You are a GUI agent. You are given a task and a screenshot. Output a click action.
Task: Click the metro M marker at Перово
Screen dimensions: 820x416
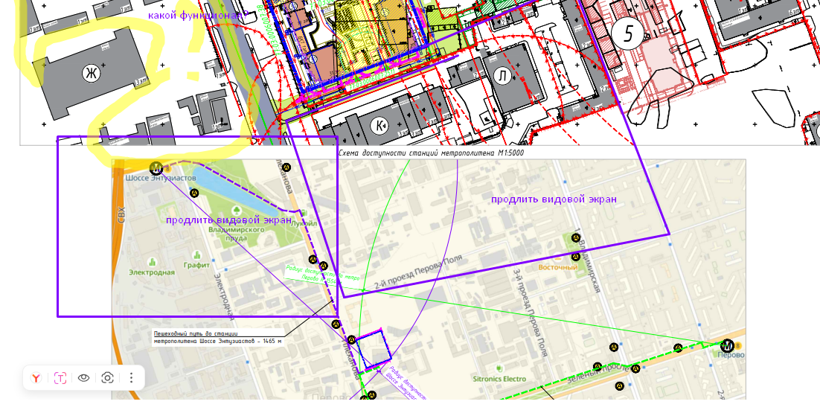tap(727, 345)
